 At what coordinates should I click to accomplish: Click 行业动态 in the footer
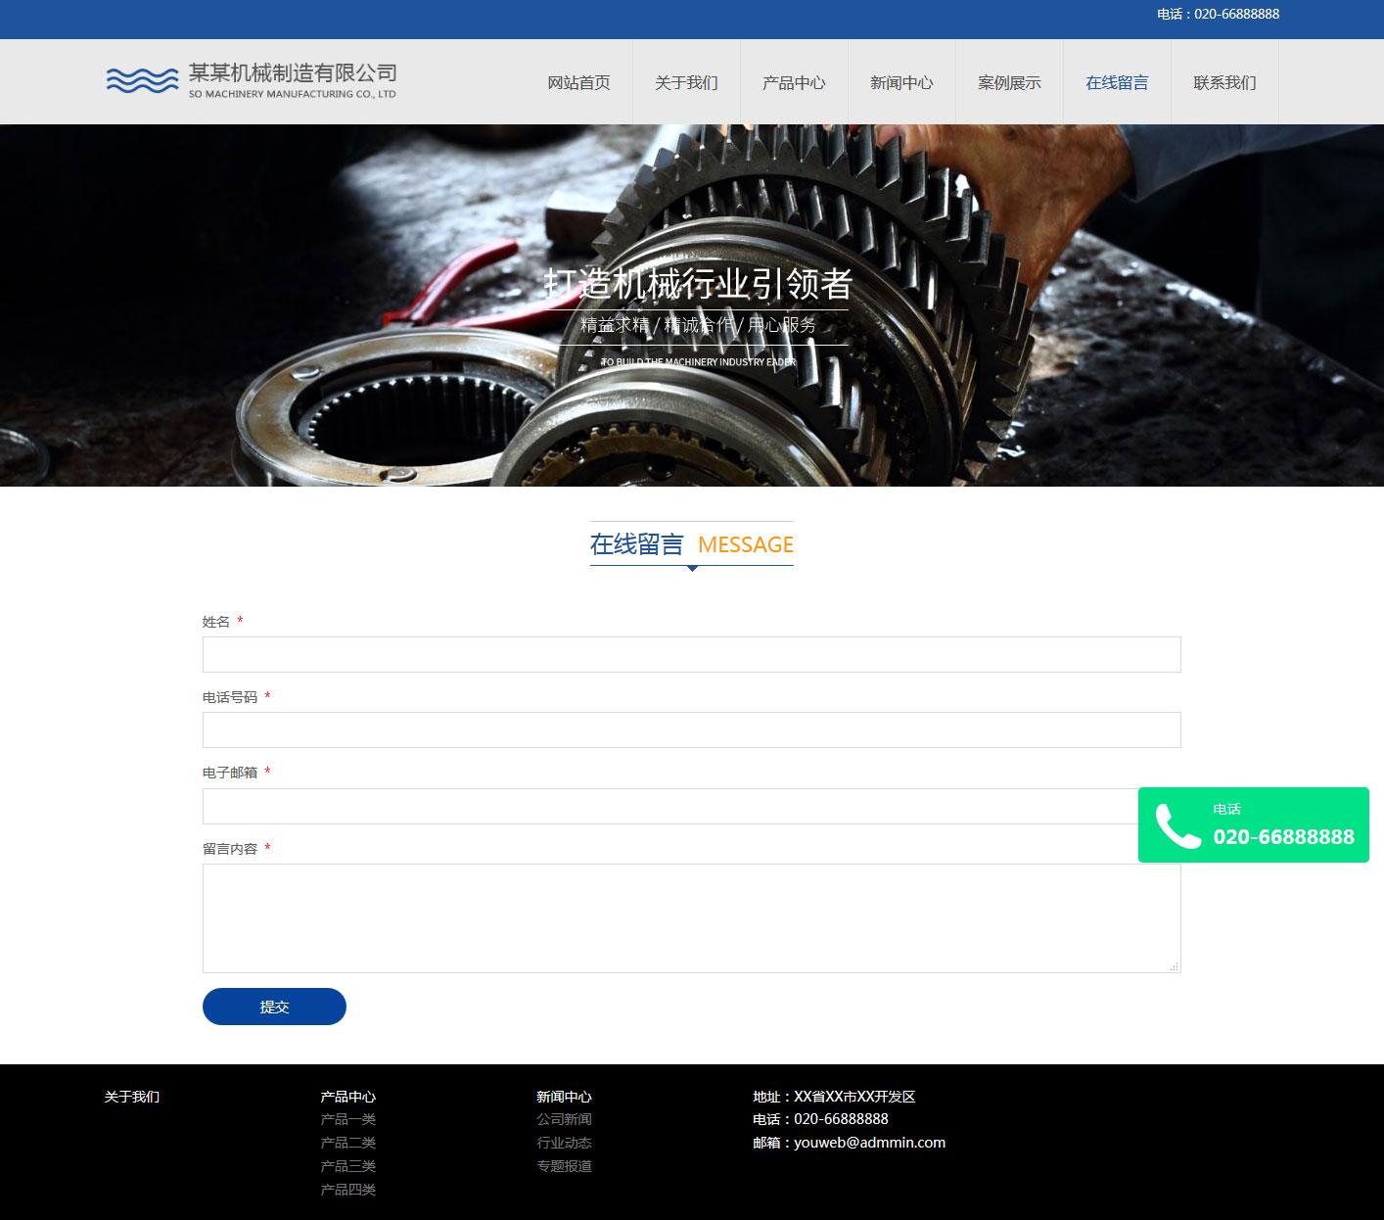point(564,1143)
